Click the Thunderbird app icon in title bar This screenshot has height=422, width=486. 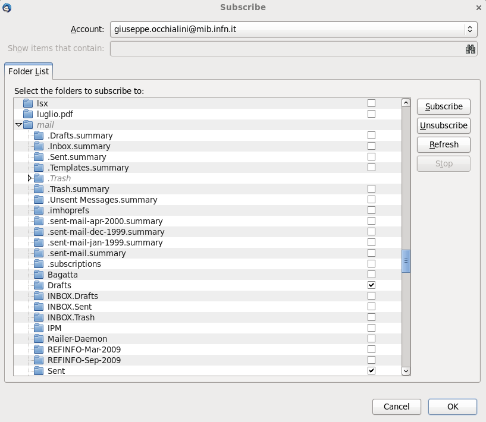coord(7,8)
